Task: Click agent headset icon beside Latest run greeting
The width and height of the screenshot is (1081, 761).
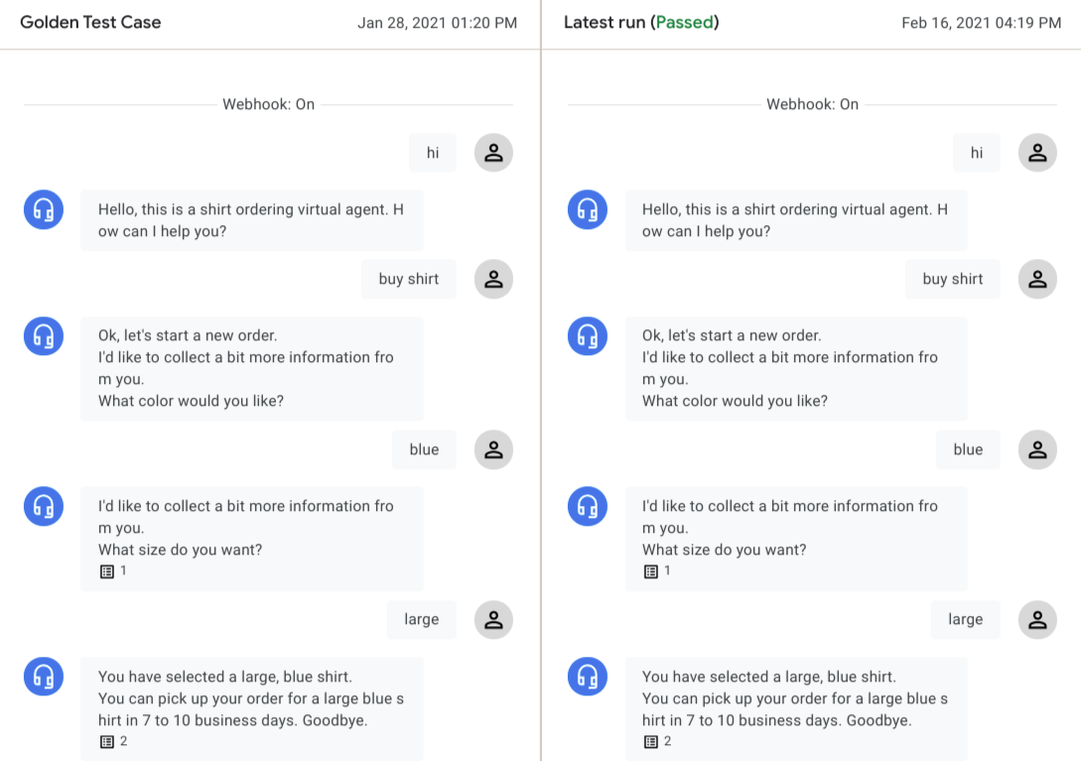Action: [587, 209]
